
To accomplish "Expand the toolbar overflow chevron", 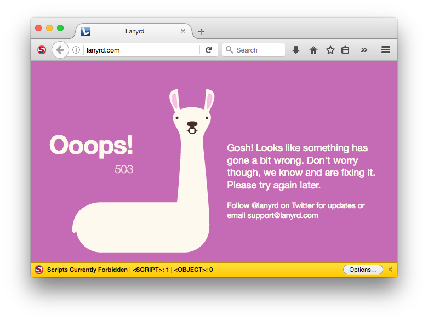I will point(364,50).
